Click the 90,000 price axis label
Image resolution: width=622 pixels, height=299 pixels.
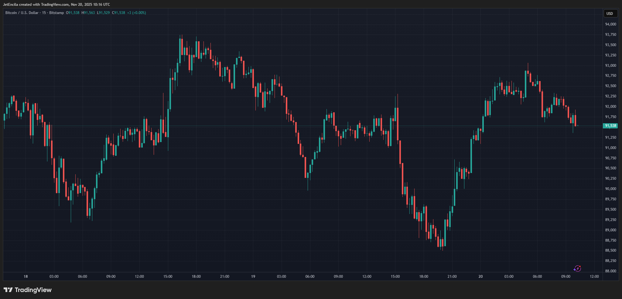(x=610, y=189)
